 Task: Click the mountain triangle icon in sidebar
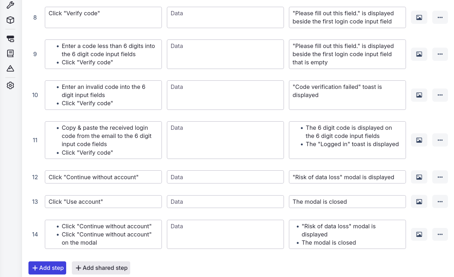[x=10, y=68]
